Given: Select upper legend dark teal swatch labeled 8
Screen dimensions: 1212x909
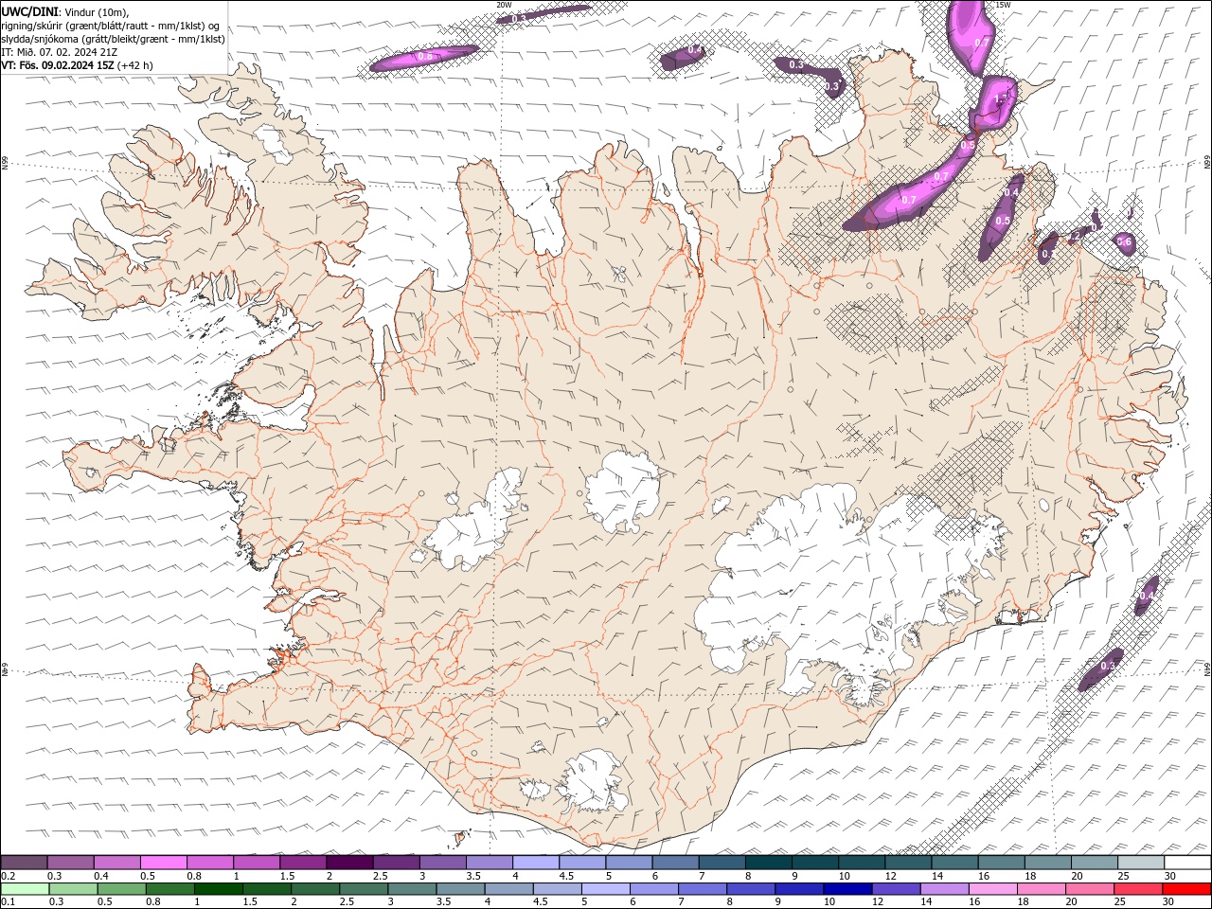Looking at the screenshot, I should (x=768, y=863).
